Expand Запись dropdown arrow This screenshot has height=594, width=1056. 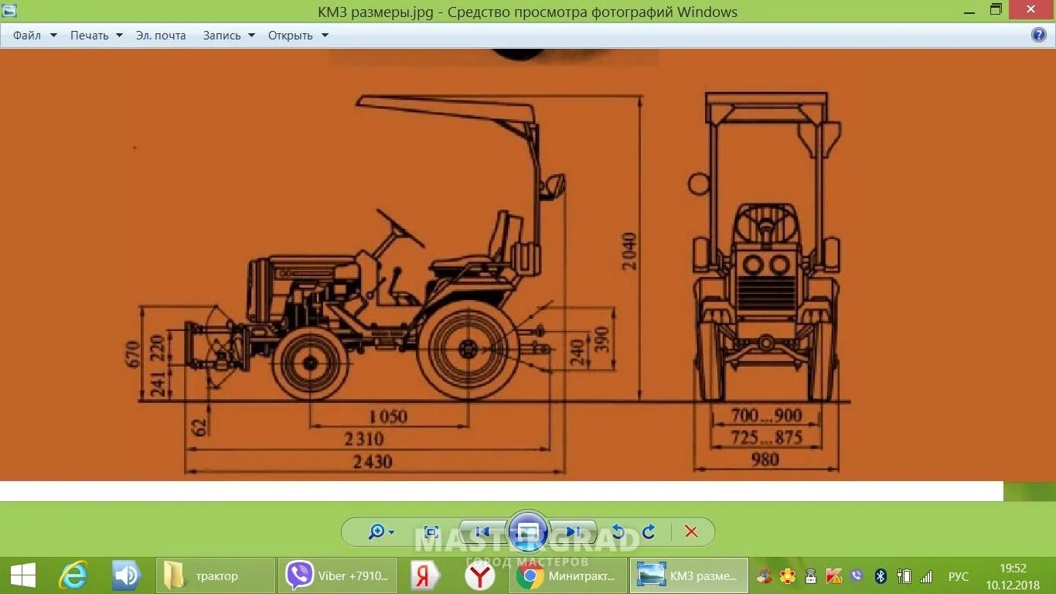[251, 36]
